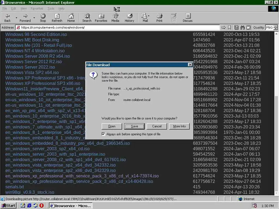Open Windows 98 Second Edition.iso link

point(36,34)
